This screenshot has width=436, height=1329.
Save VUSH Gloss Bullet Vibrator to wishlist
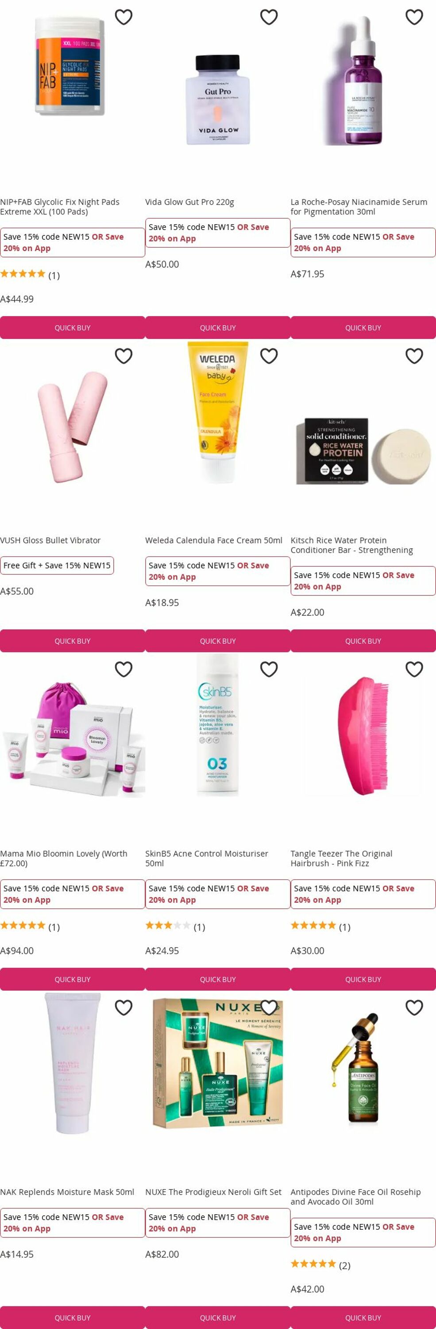123,356
